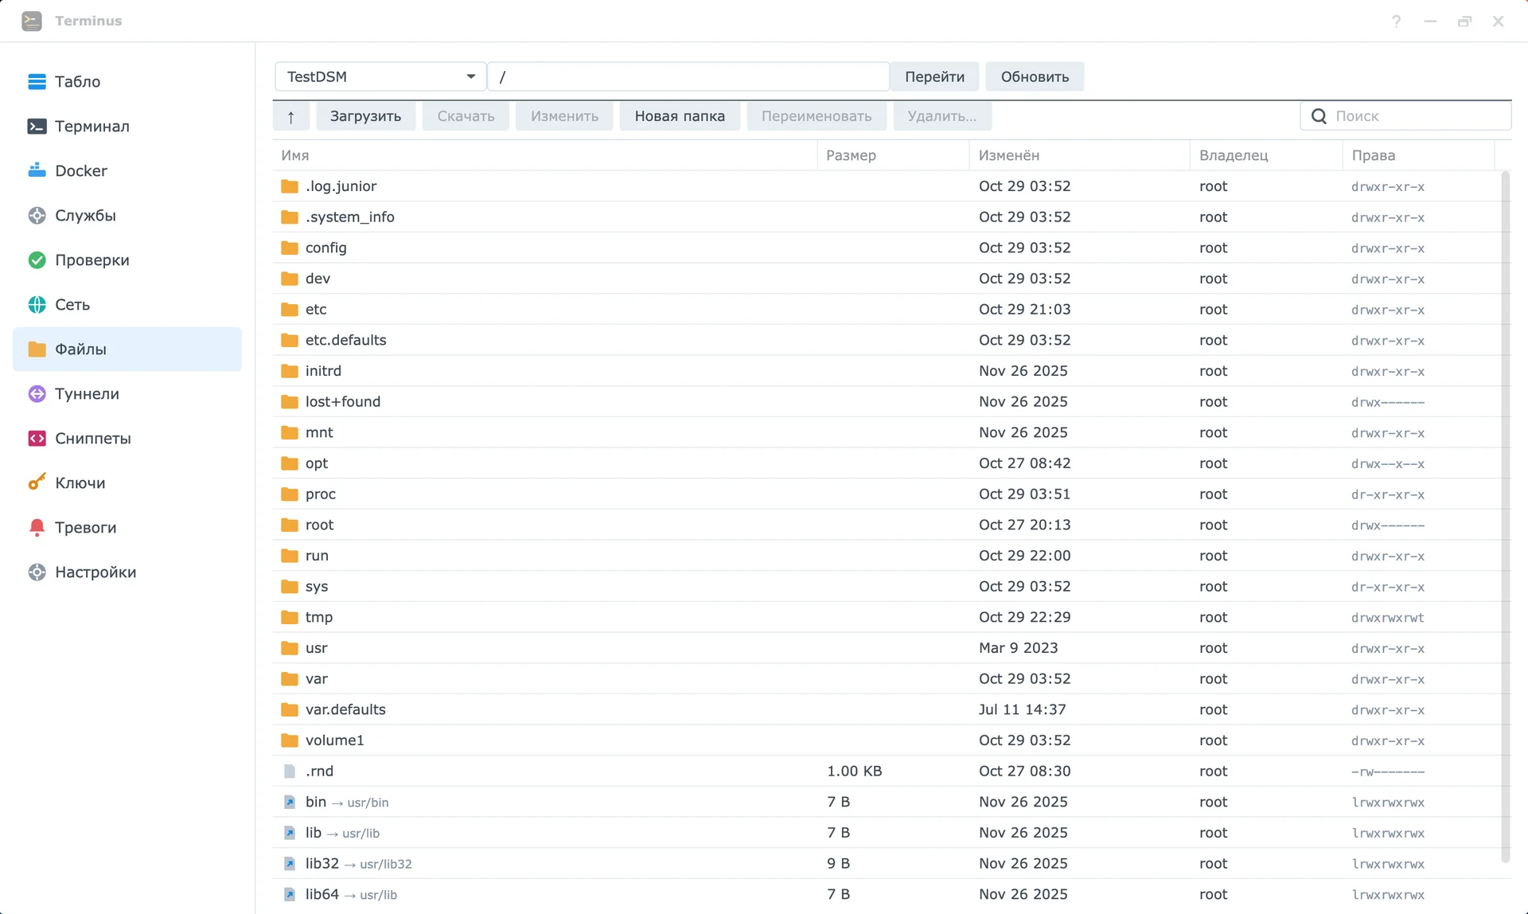
Task: Select the lost+found folder row
Action: click(x=887, y=401)
